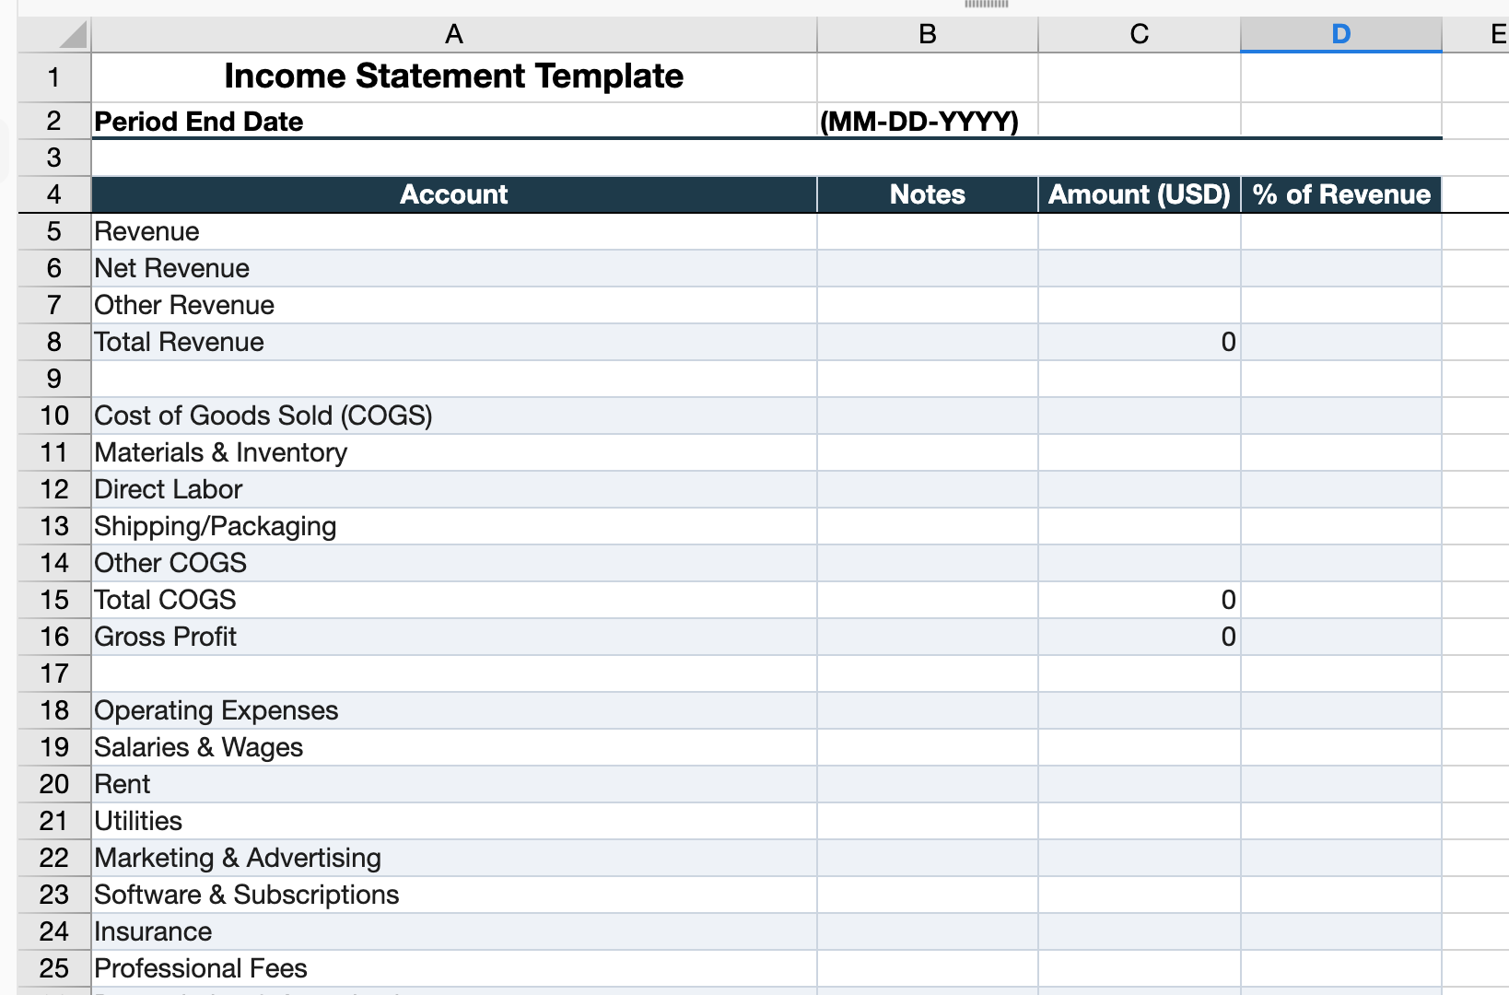
Task: Select column A header
Action: [453, 35]
